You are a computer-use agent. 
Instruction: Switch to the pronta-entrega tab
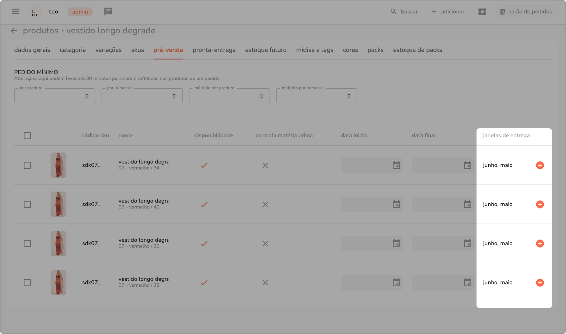pyautogui.click(x=214, y=50)
